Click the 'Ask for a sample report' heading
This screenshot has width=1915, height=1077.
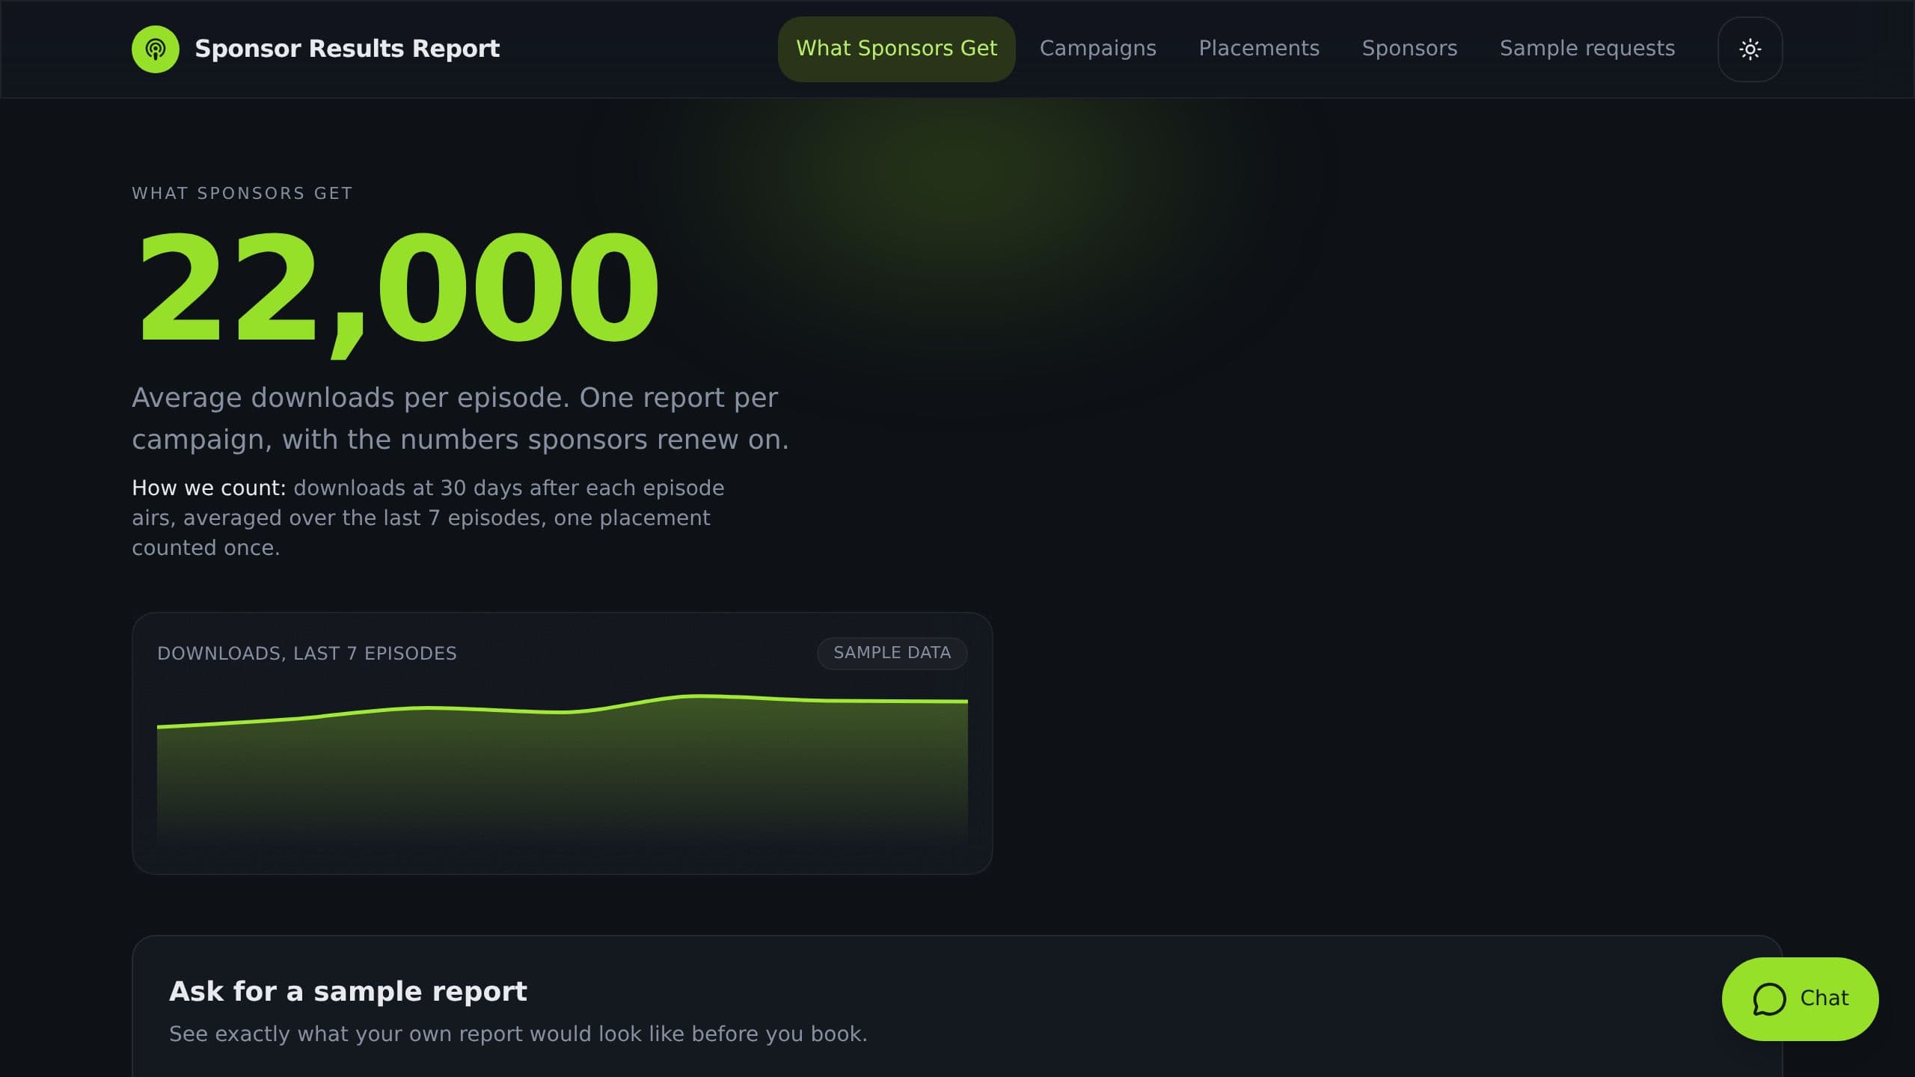click(348, 991)
